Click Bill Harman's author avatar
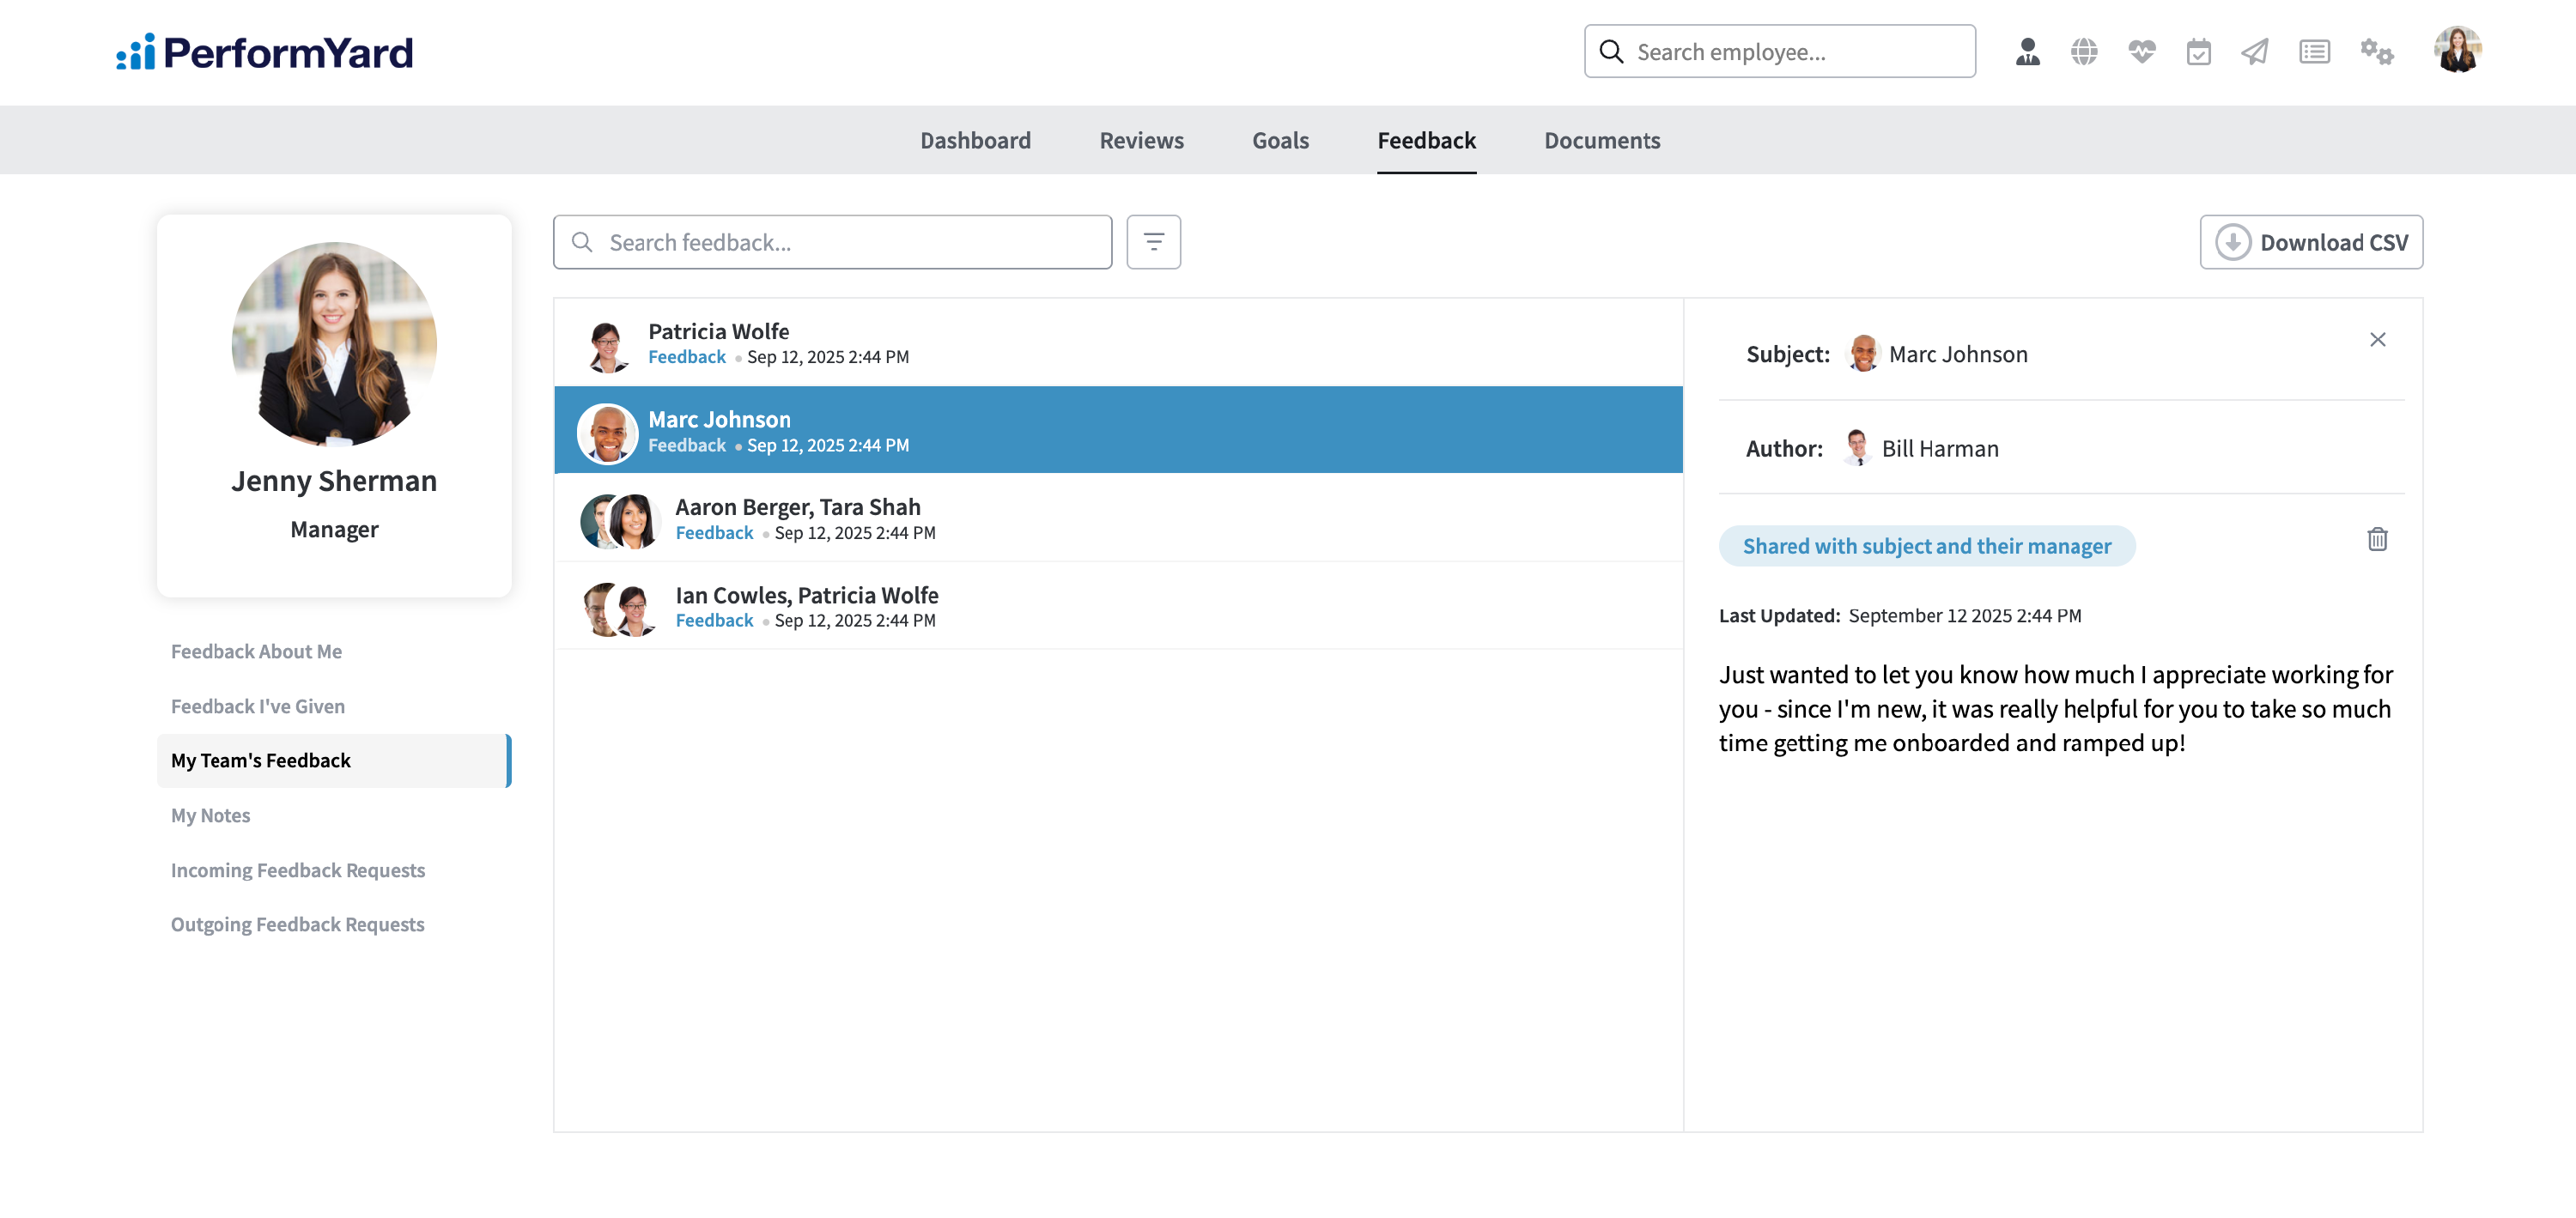2576x1218 pixels. (x=1857, y=448)
